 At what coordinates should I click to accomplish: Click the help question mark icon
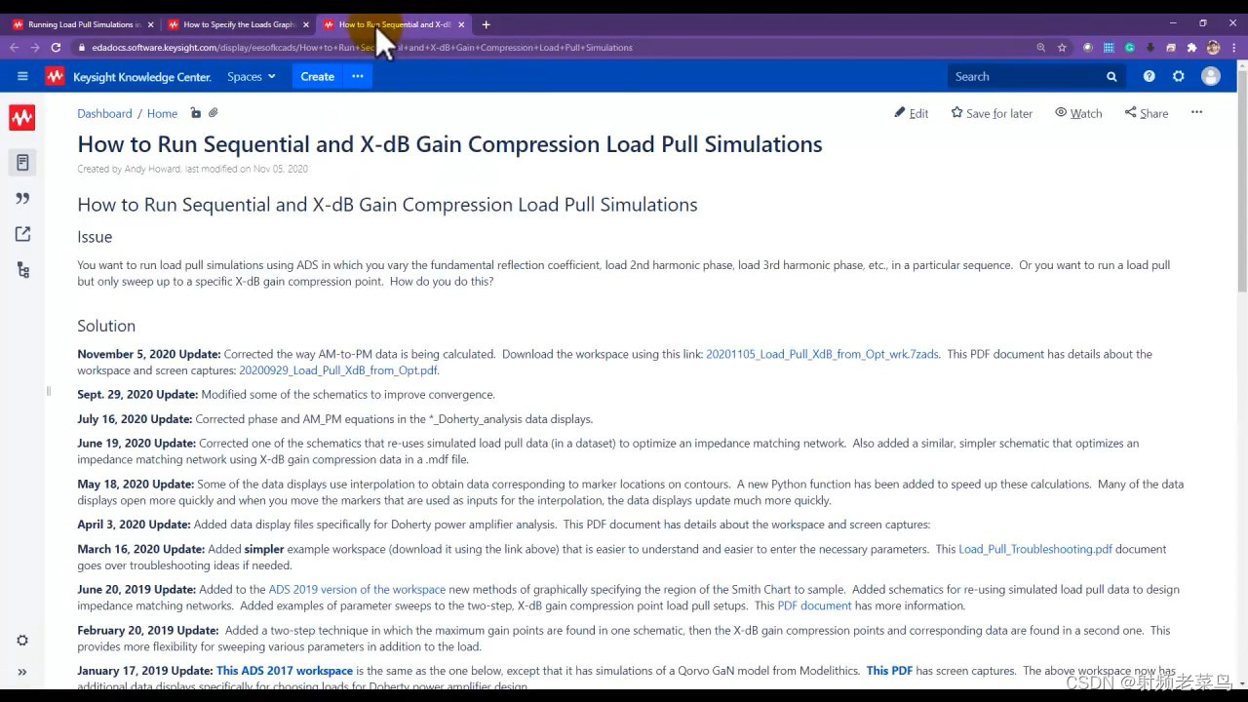click(1150, 76)
